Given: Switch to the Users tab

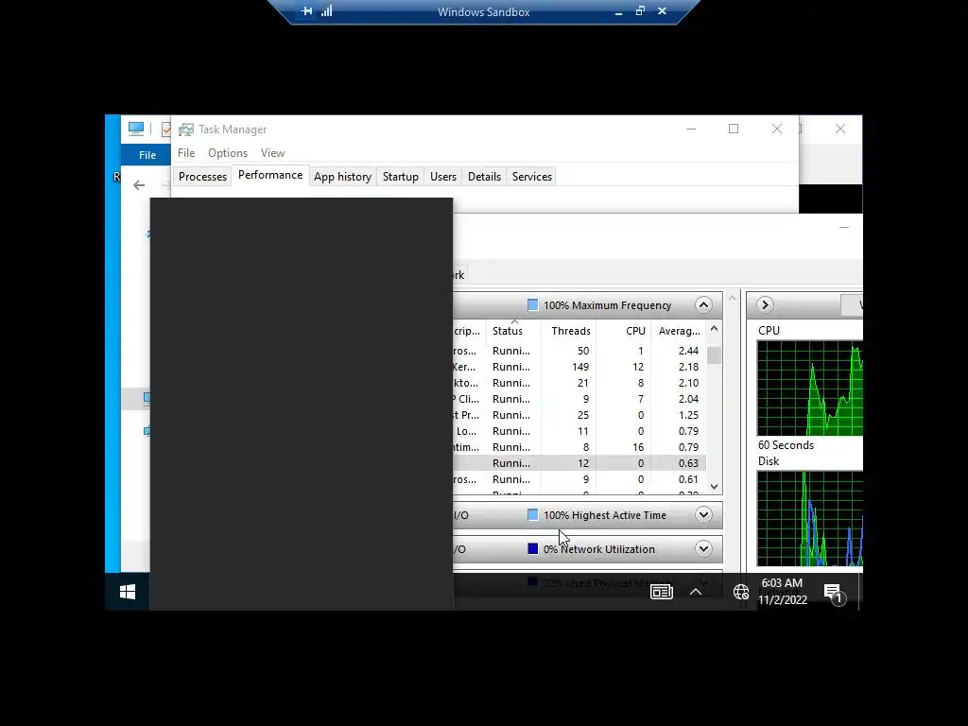Looking at the screenshot, I should point(443,177).
